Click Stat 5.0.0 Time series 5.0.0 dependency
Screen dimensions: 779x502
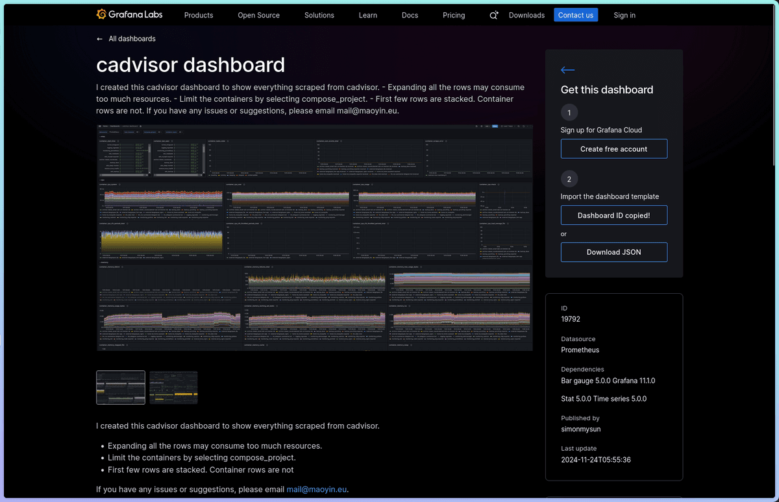point(604,399)
